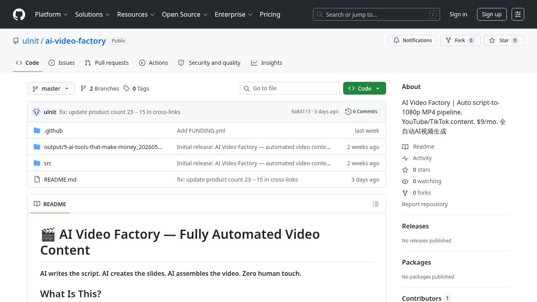Open the ai-video-factory repository link
537x302 pixels.
75,41
